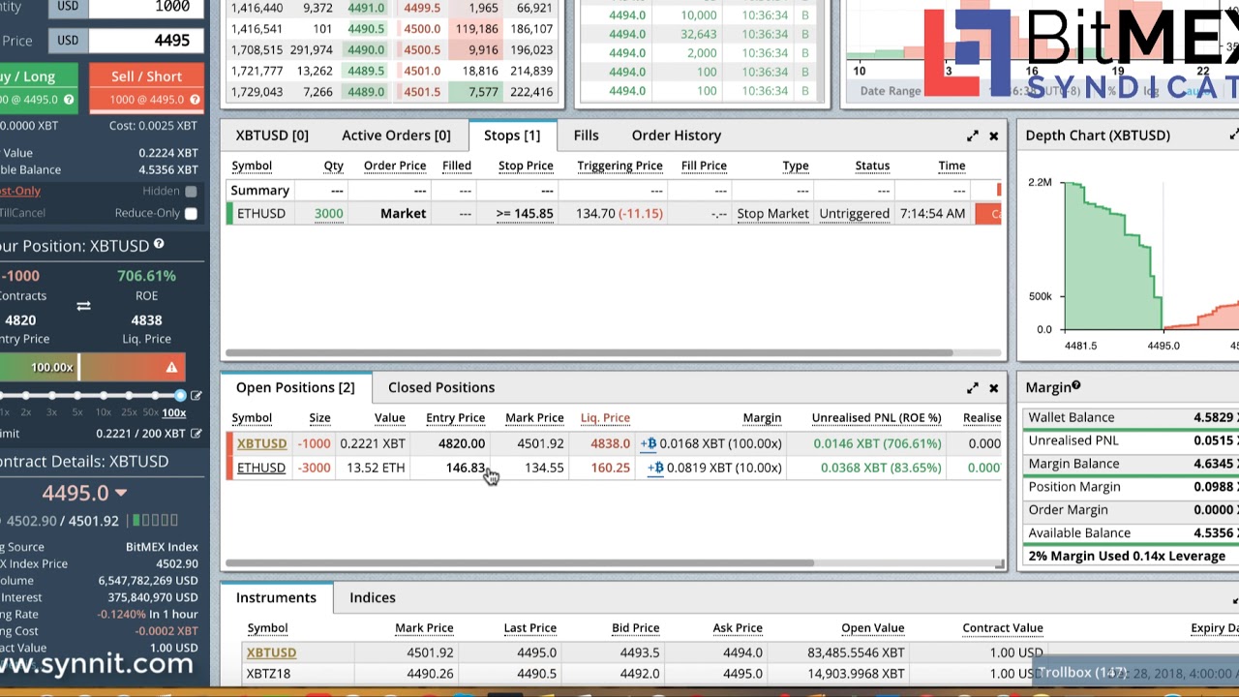Click the Depth Chart (XBTUSD) panel title
The height and width of the screenshot is (697, 1239).
click(1098, 136)
